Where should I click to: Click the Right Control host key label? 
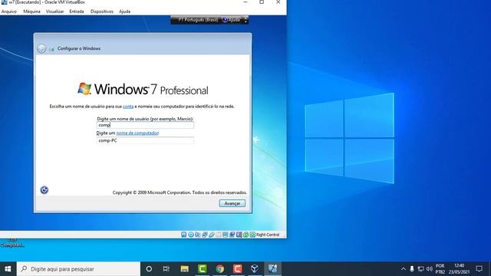pos(268,235)
